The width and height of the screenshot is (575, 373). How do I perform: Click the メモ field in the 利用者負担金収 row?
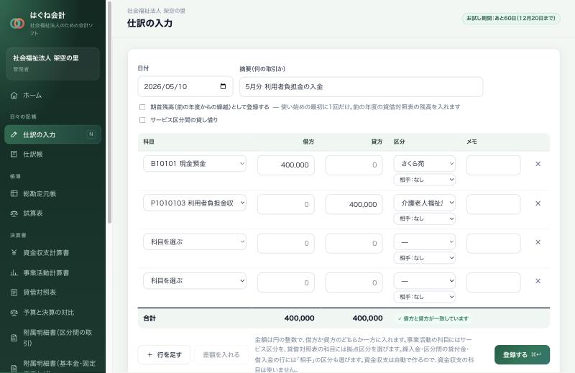click(x=493, y=204)
